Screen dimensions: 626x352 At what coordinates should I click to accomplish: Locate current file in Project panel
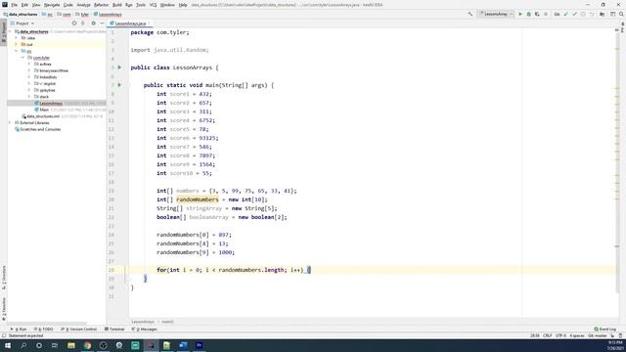[74, 23]
